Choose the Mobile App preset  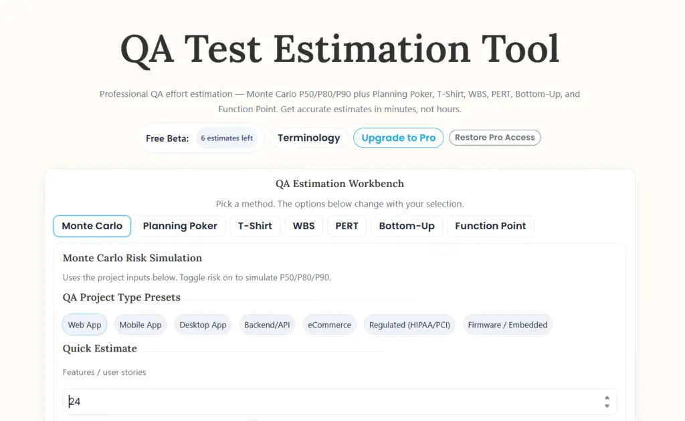click(140, 325)
